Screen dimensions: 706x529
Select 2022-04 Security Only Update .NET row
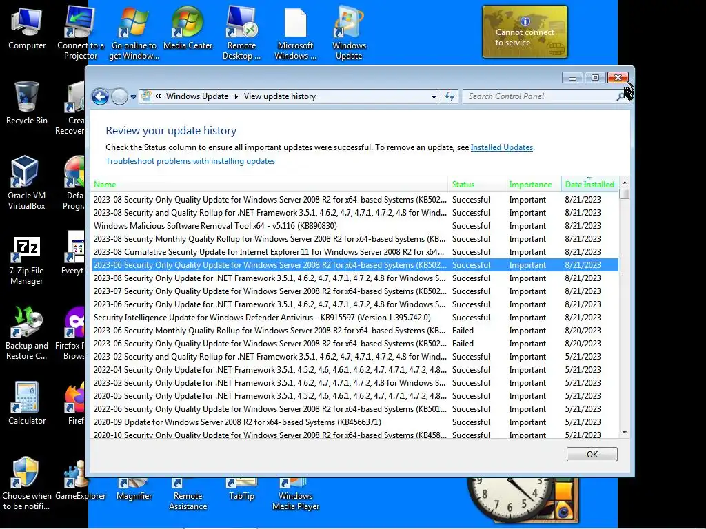[x=355, y=370]
